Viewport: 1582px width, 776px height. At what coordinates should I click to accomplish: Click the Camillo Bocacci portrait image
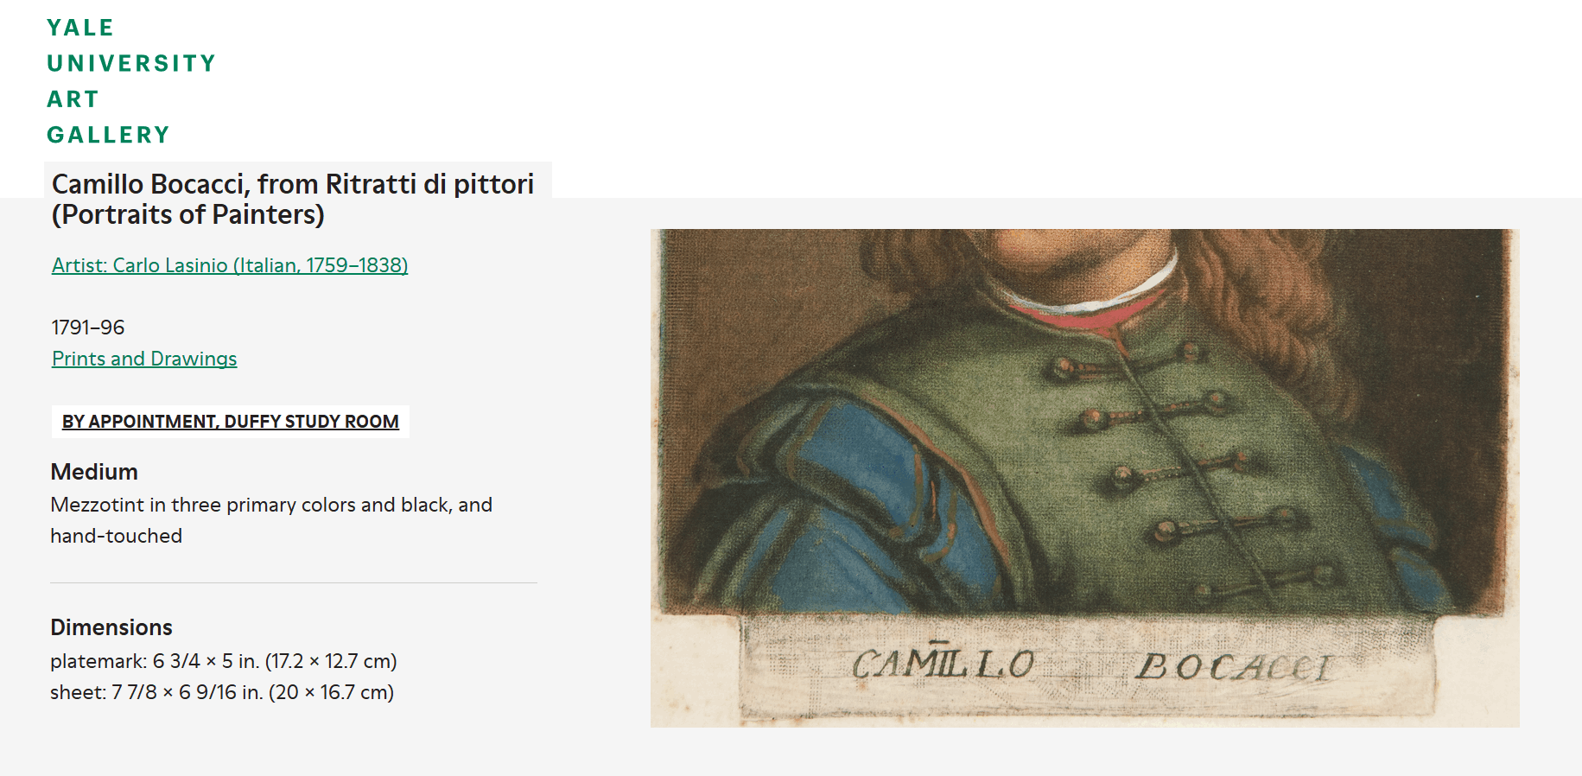1084,477
